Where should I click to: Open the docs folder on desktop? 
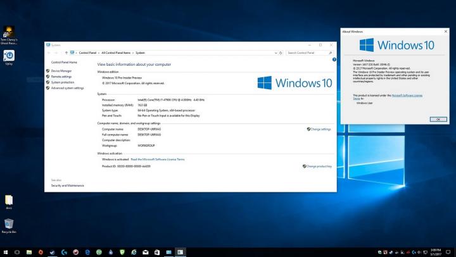click(9, 202)
